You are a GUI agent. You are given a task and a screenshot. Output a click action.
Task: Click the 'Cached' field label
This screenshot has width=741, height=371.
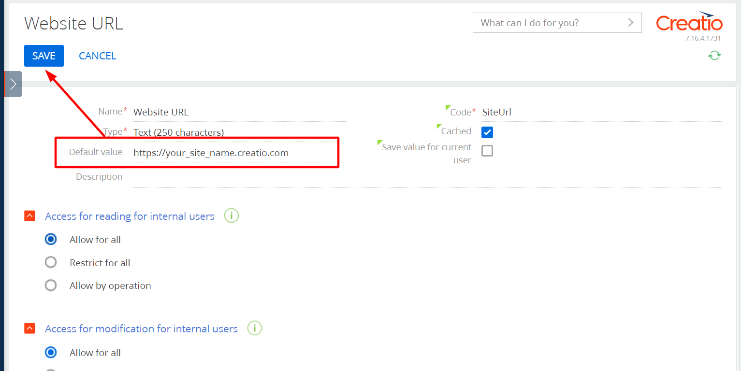pyautogui.click(x=456, y=131)
